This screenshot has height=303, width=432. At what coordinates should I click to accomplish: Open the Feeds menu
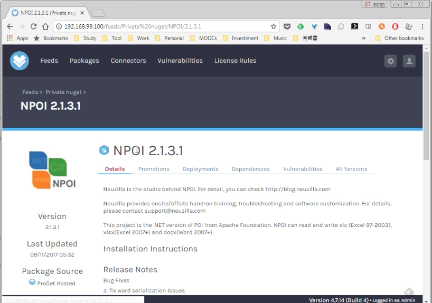tap(49, 61)
